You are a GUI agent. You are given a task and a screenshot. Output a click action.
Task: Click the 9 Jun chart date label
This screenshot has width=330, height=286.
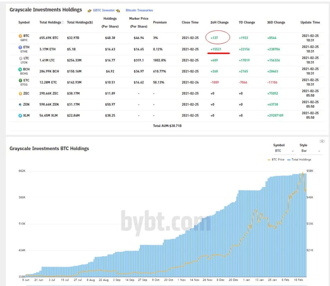(x=26, y=280)
